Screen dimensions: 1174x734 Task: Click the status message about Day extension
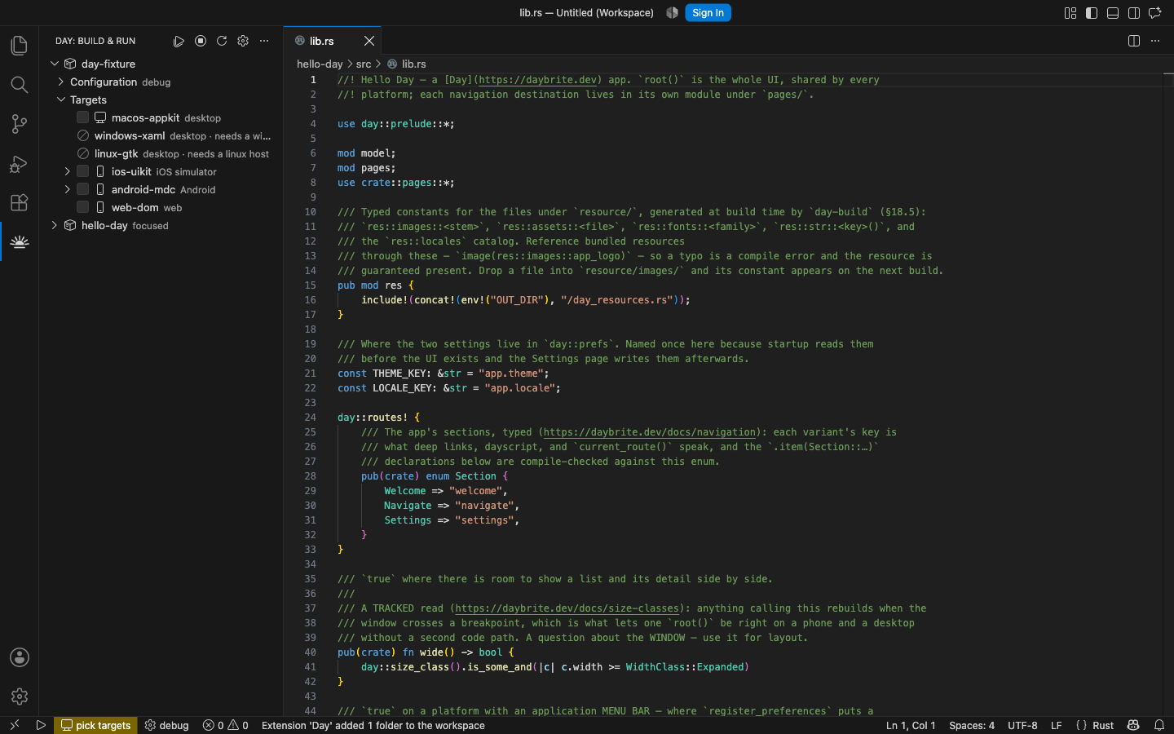[373, 725]
